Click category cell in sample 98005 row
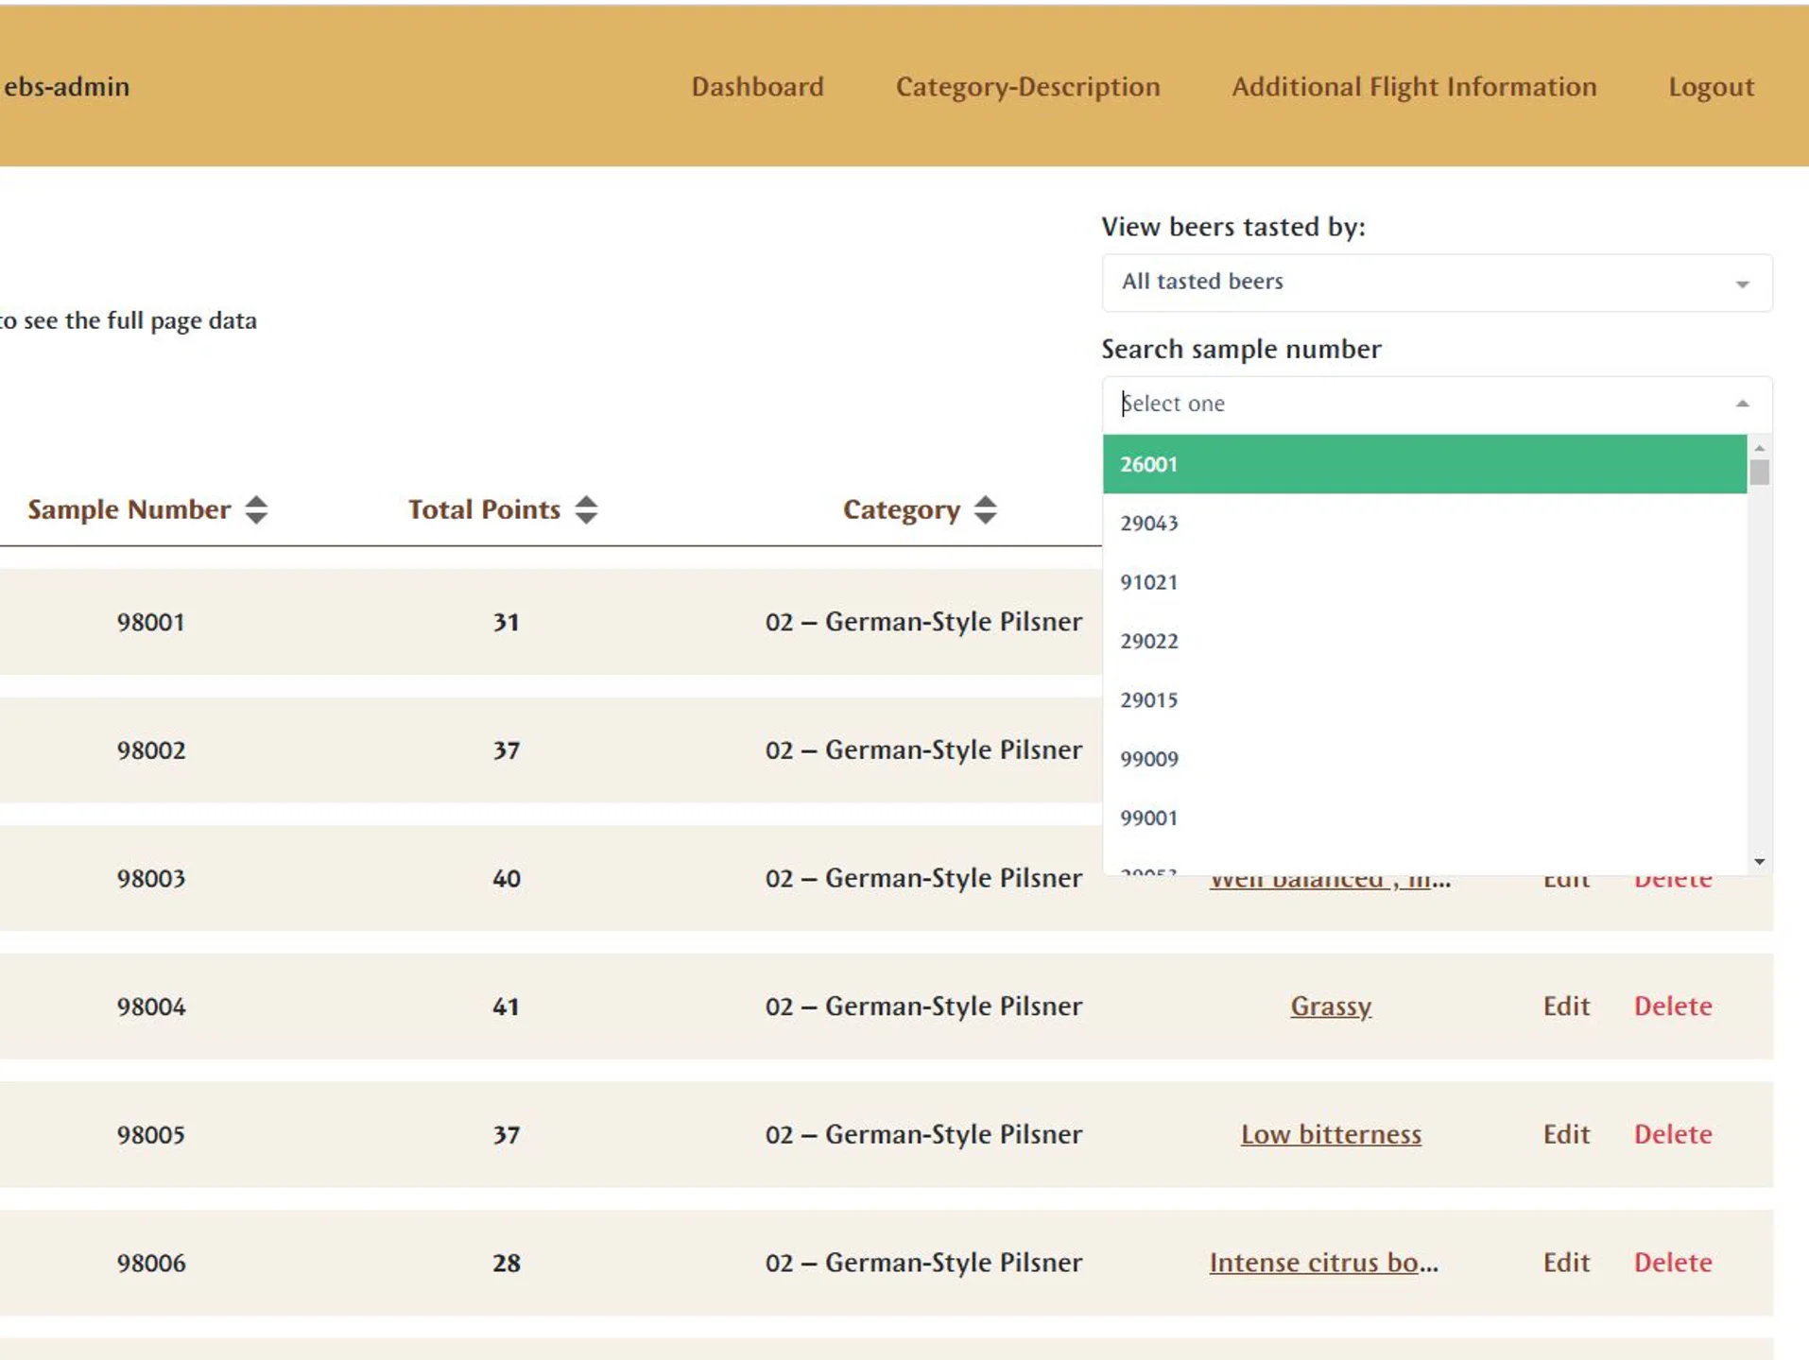The image size is (1809, 1360). (923, 1134)
